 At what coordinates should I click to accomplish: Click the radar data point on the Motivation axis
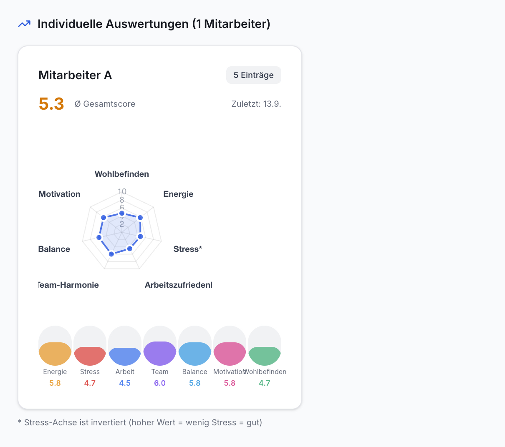[104, 218]
